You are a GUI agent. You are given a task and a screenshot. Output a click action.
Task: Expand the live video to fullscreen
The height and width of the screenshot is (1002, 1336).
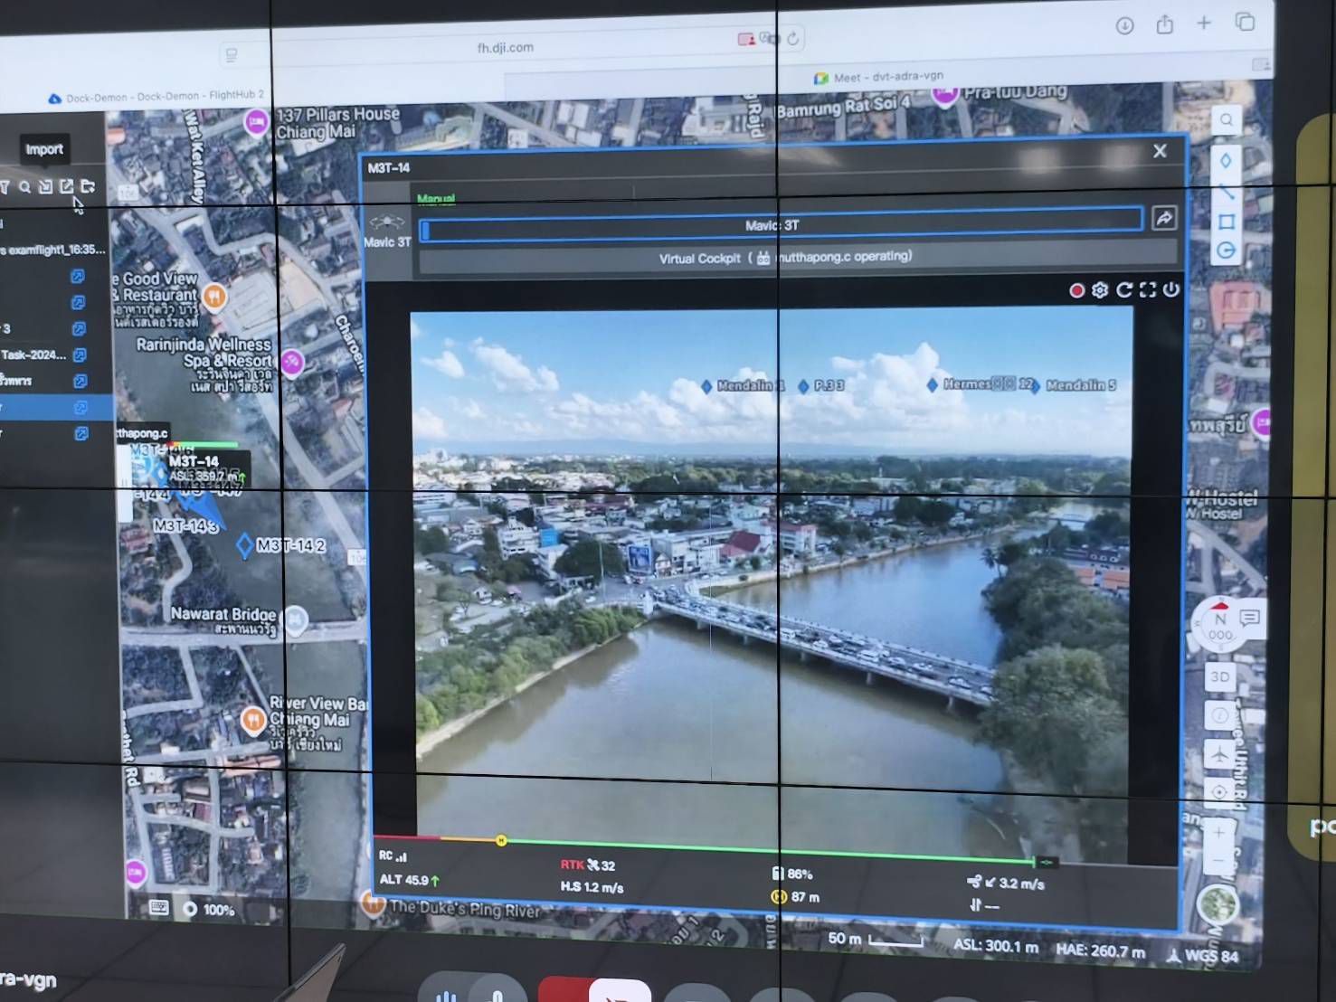[x=1148, y=289]
